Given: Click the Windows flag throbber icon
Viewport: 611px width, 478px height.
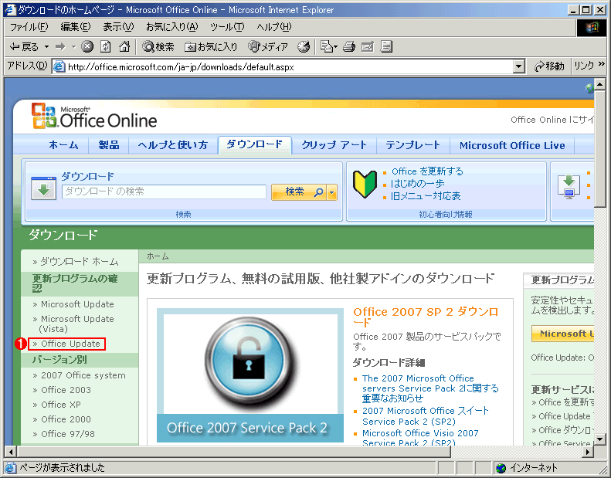Looking at the screenshot, I should click(592, 27).
